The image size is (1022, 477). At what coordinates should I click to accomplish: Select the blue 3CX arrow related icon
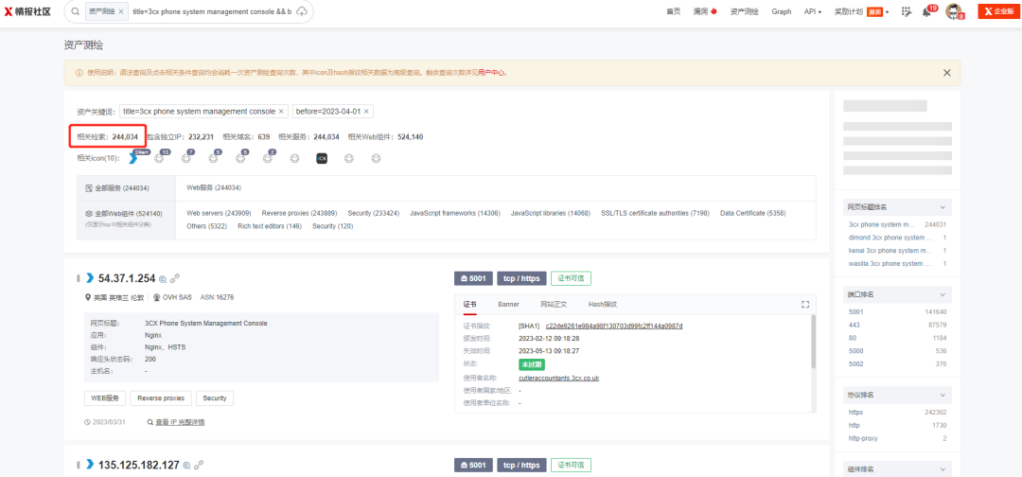(x=133, y=158)
